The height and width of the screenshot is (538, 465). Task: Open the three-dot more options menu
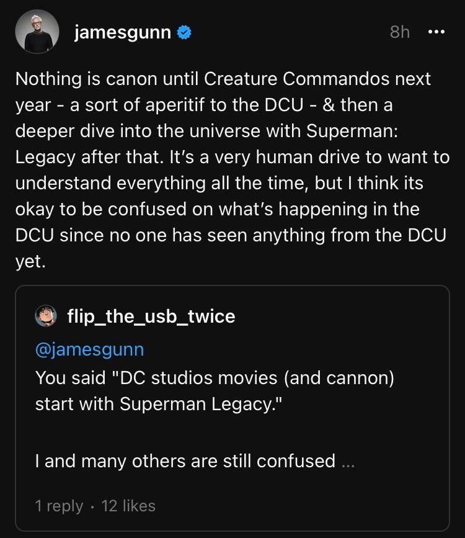point(436,32)
